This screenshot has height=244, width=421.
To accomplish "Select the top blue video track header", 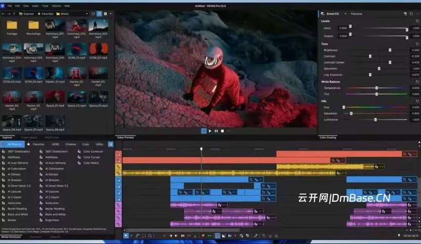I will [118, 180].
